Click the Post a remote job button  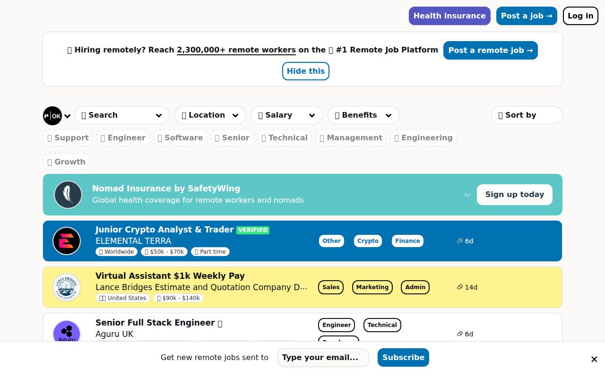coord(490,50)
